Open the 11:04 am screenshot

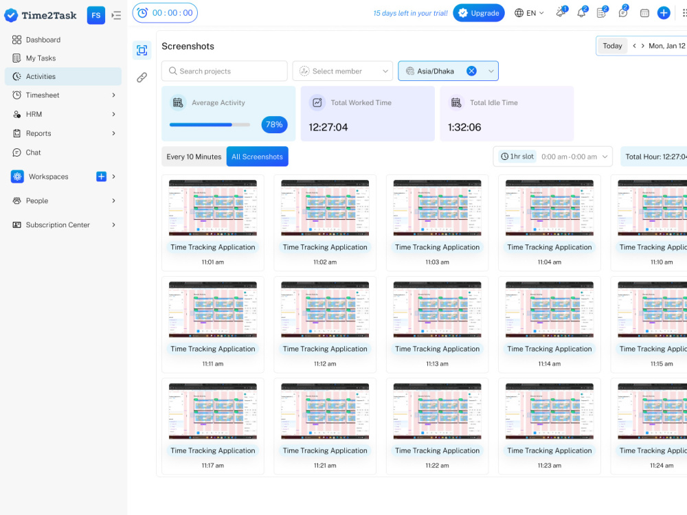tap(550, 207)
